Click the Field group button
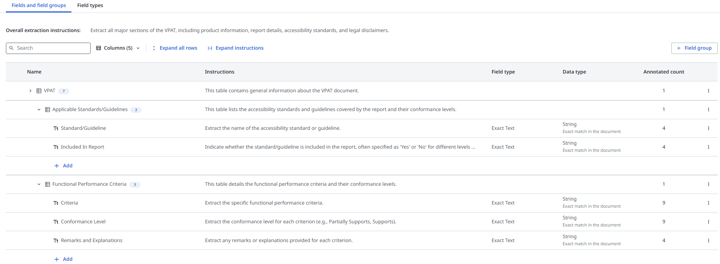 694,48
